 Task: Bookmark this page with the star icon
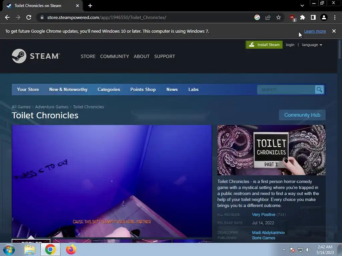click(x=279, y=17)
